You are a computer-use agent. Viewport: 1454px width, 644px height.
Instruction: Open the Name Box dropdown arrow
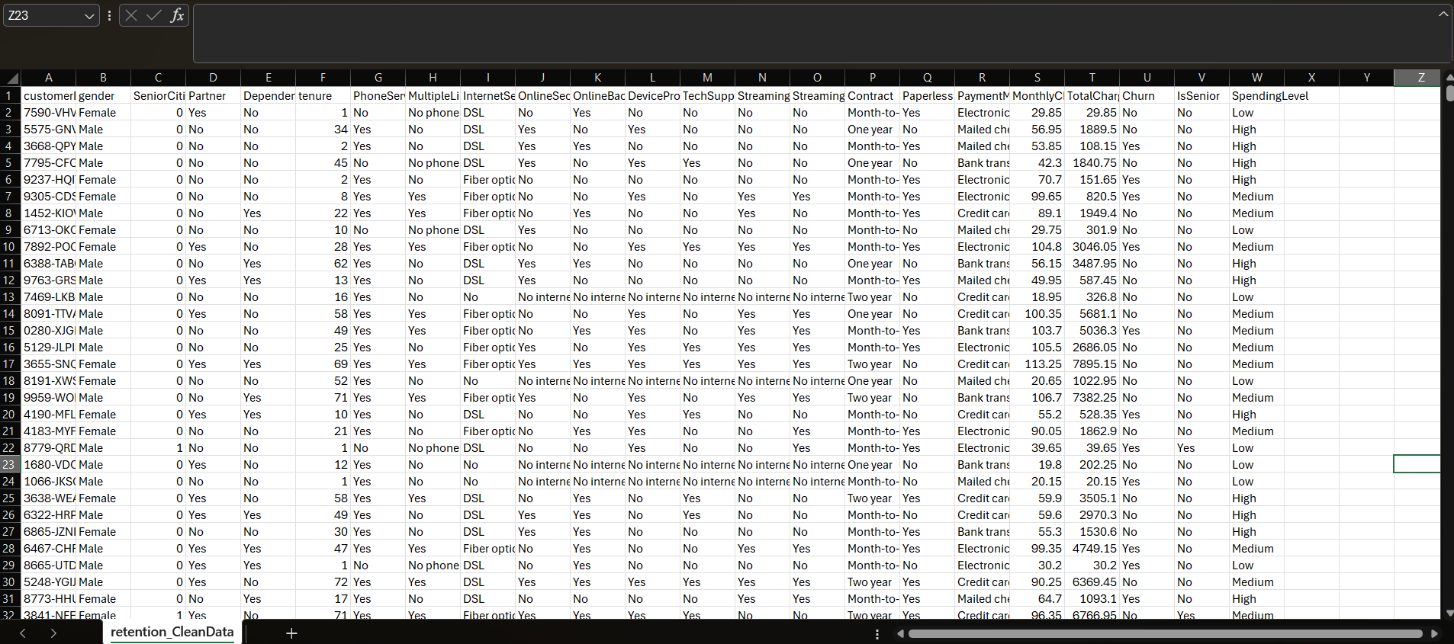tap(89, 16)
